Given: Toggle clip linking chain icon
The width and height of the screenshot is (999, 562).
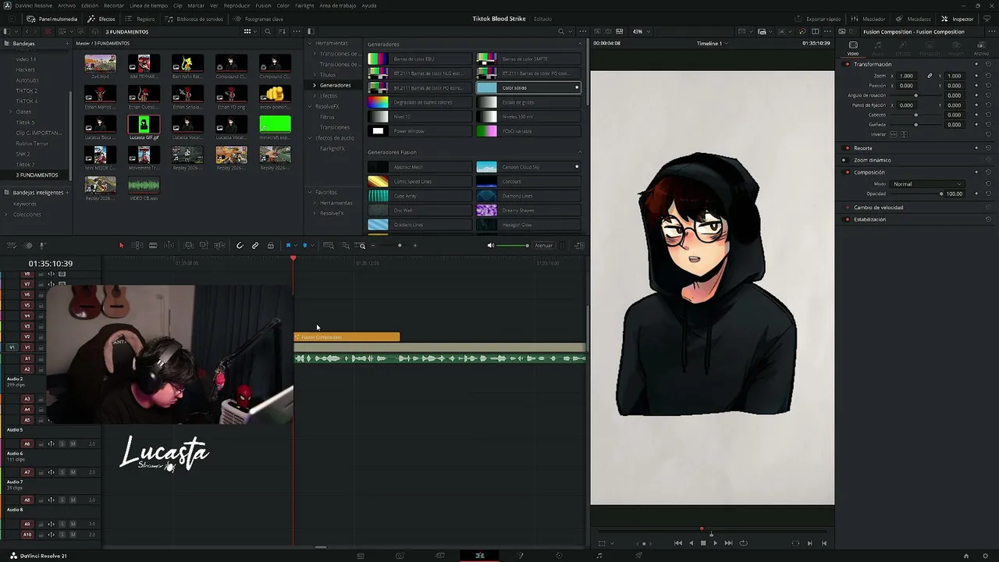Looking at the screenshot, I should pyautogui.click(x=255, y=246).
